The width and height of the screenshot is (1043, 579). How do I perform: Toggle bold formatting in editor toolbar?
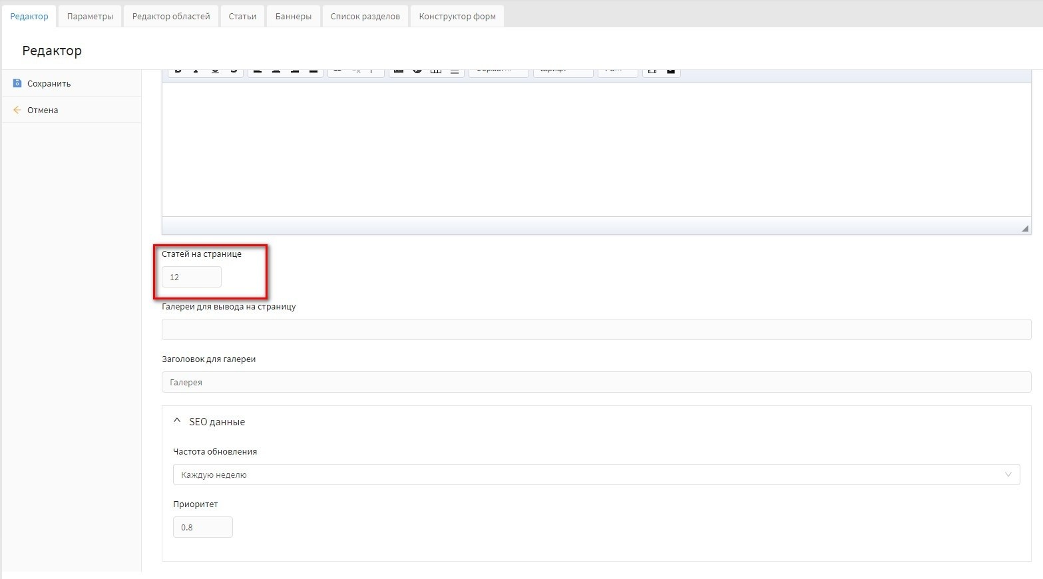tap(178, 71)
